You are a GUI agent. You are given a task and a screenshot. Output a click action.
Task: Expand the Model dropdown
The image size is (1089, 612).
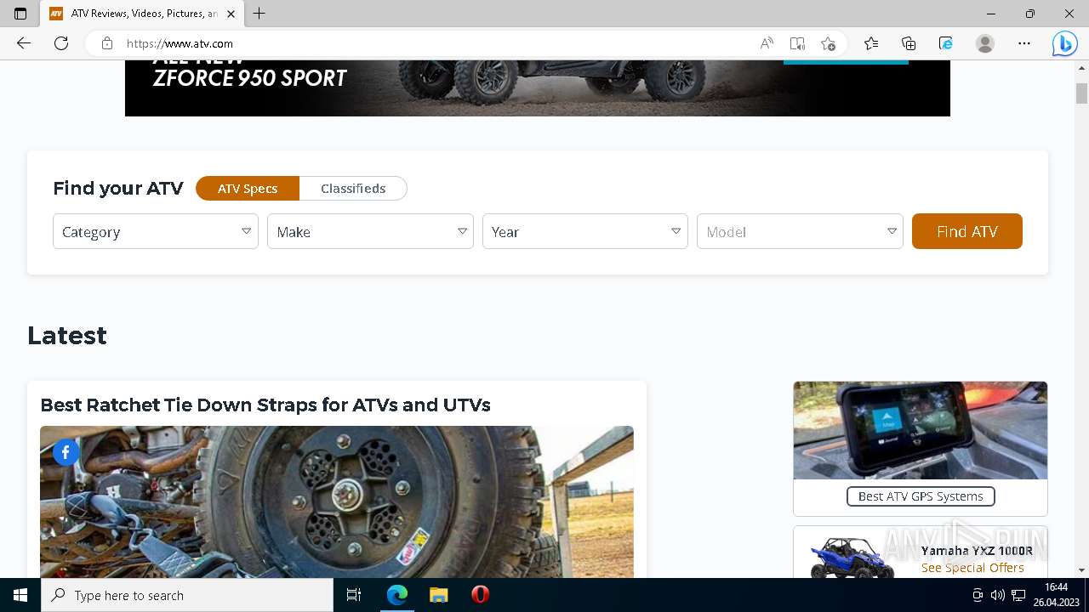coord(800,231)
